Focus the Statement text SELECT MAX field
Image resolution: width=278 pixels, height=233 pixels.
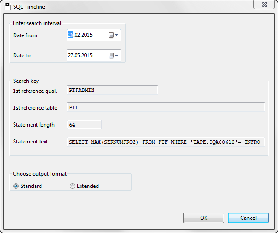(166, 142)
